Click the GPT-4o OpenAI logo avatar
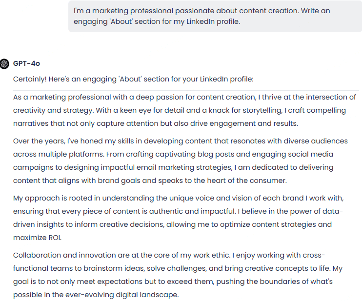 4,64
